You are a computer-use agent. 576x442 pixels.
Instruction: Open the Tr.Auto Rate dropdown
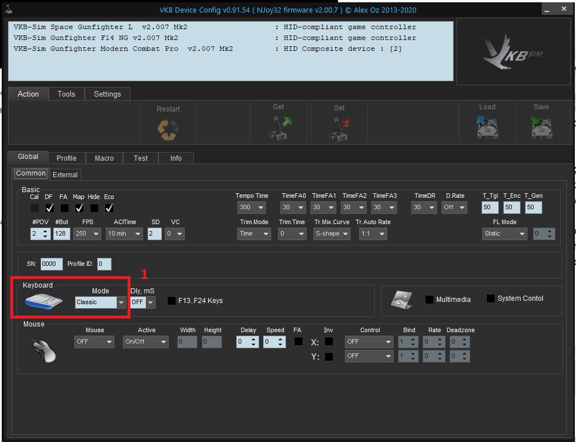point(373,234)
